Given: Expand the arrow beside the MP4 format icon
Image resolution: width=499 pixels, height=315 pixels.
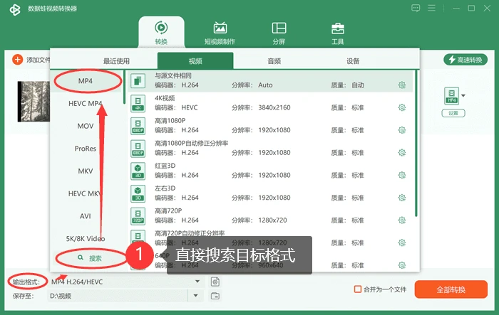Looking at the screenshot, I should 463,95.
